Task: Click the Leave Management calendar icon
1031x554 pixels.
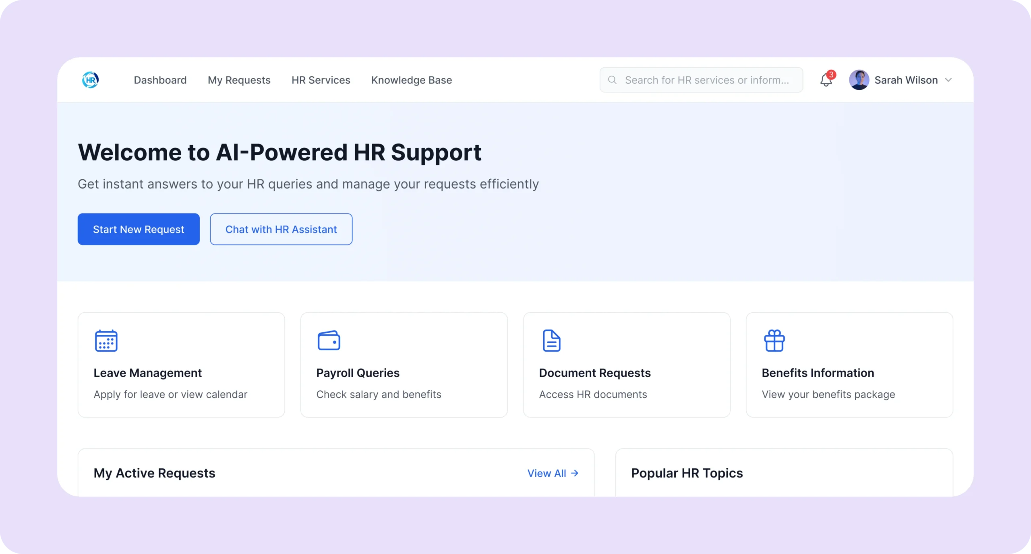Action: pos(106,341)
